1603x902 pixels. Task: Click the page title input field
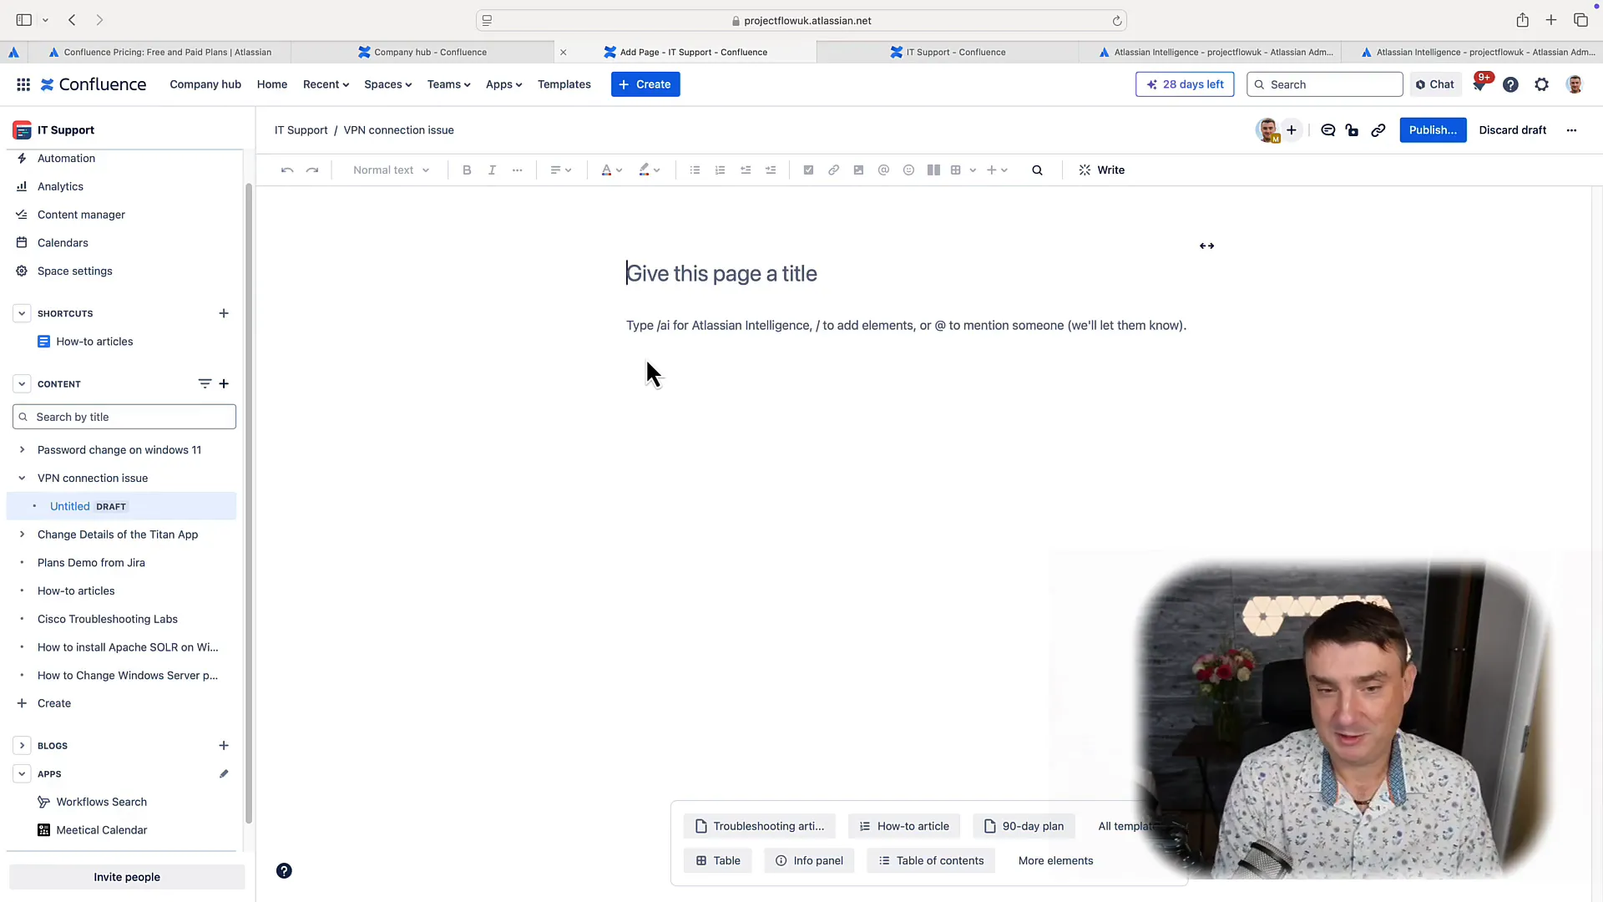pyautogui.click(x=721, y=273)
